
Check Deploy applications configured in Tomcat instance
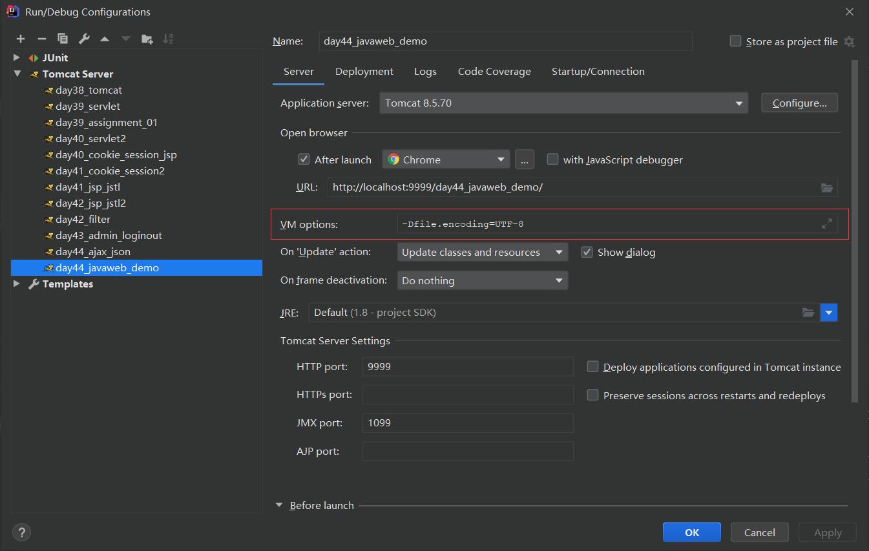click(x=592, y=367)
